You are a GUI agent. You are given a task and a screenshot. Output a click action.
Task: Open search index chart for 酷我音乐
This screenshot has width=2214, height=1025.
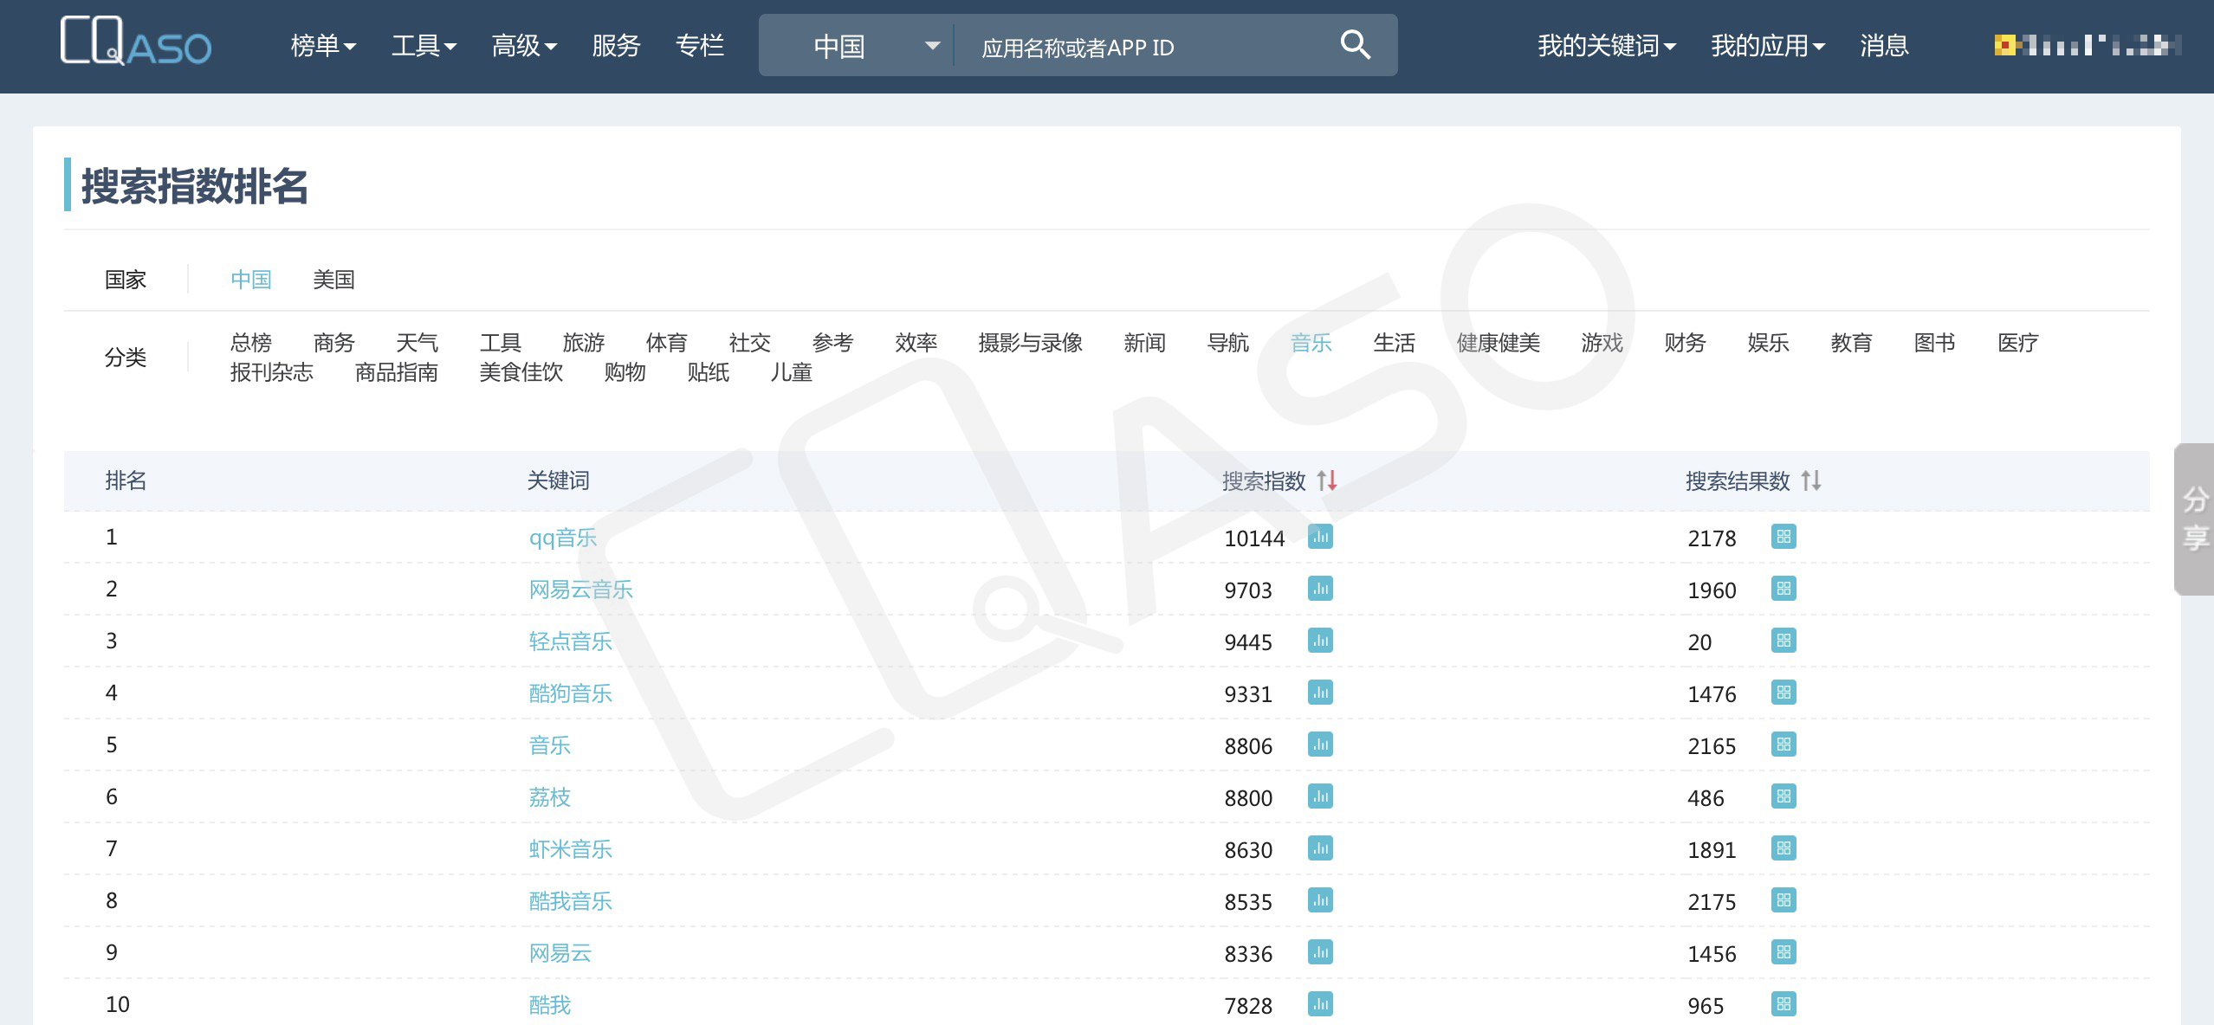click(x=1320, y=900)
